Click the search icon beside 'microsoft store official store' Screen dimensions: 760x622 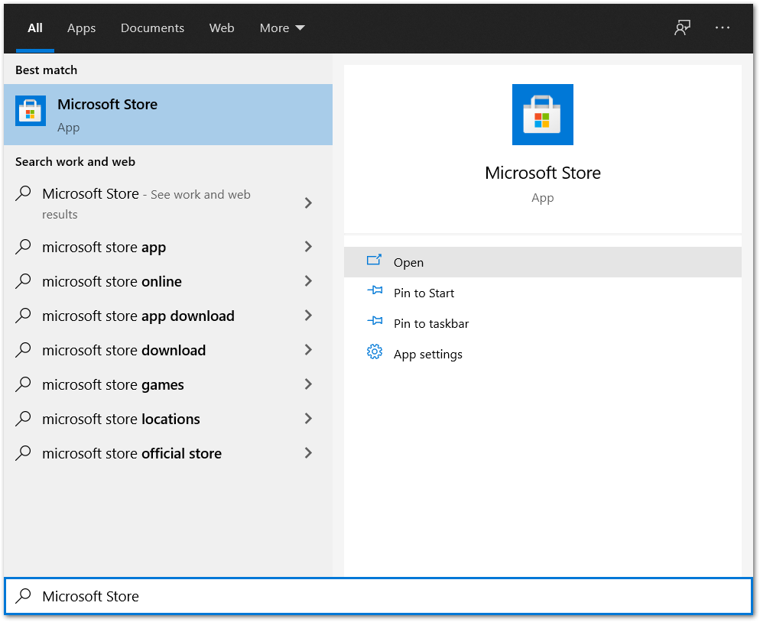(x=23, y=453)
